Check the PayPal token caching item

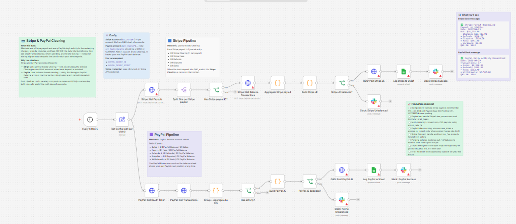pyautogui.click(x=410, y=128)
